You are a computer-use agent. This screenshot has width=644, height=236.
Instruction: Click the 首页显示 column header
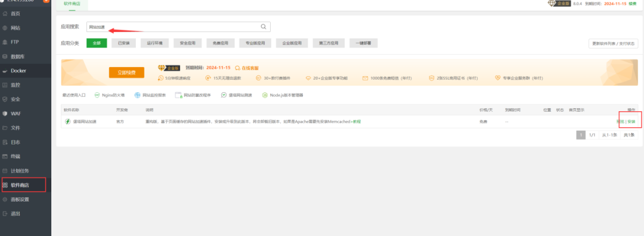pos(576,110)
